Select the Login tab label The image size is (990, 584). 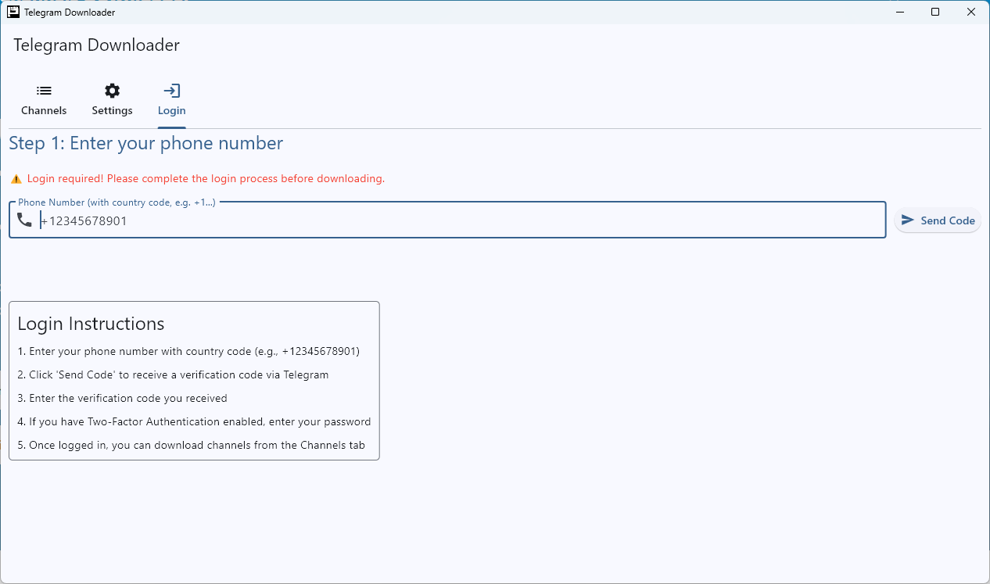click(x=171, y=110)
